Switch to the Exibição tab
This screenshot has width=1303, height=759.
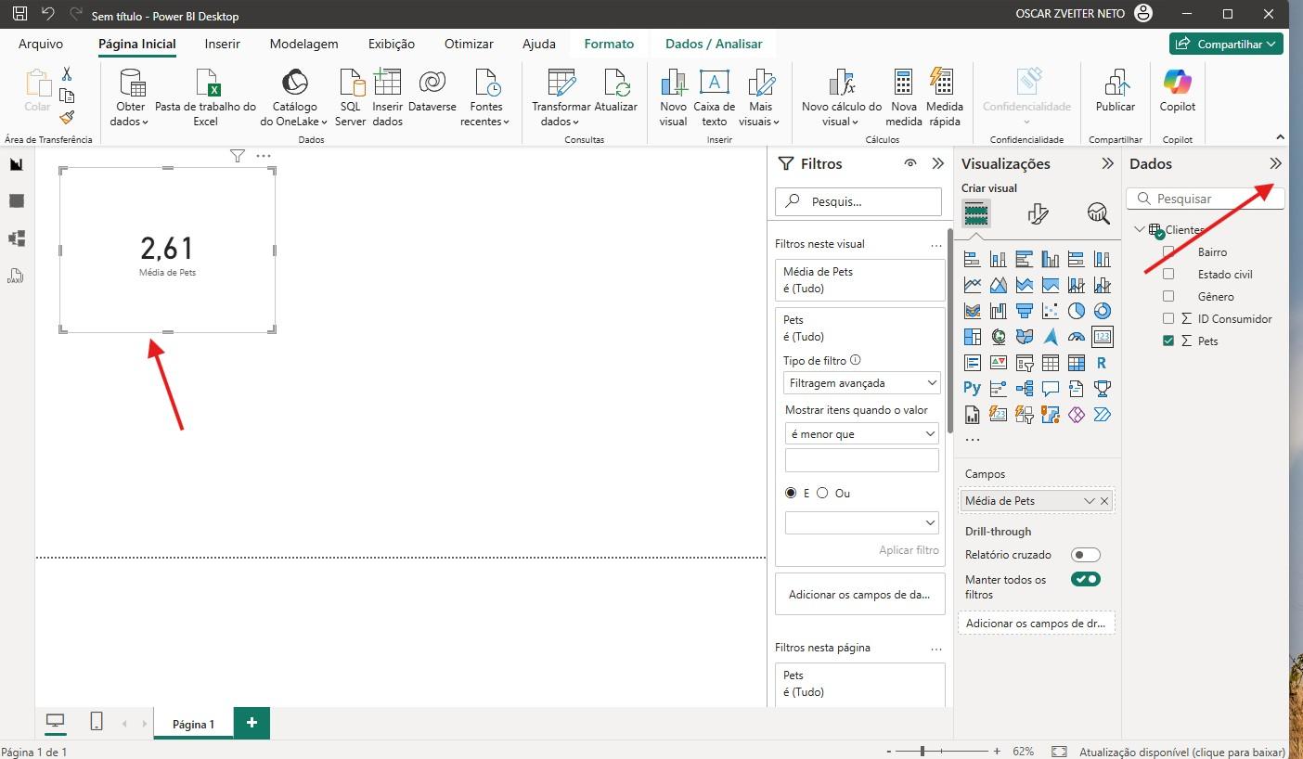391,44
